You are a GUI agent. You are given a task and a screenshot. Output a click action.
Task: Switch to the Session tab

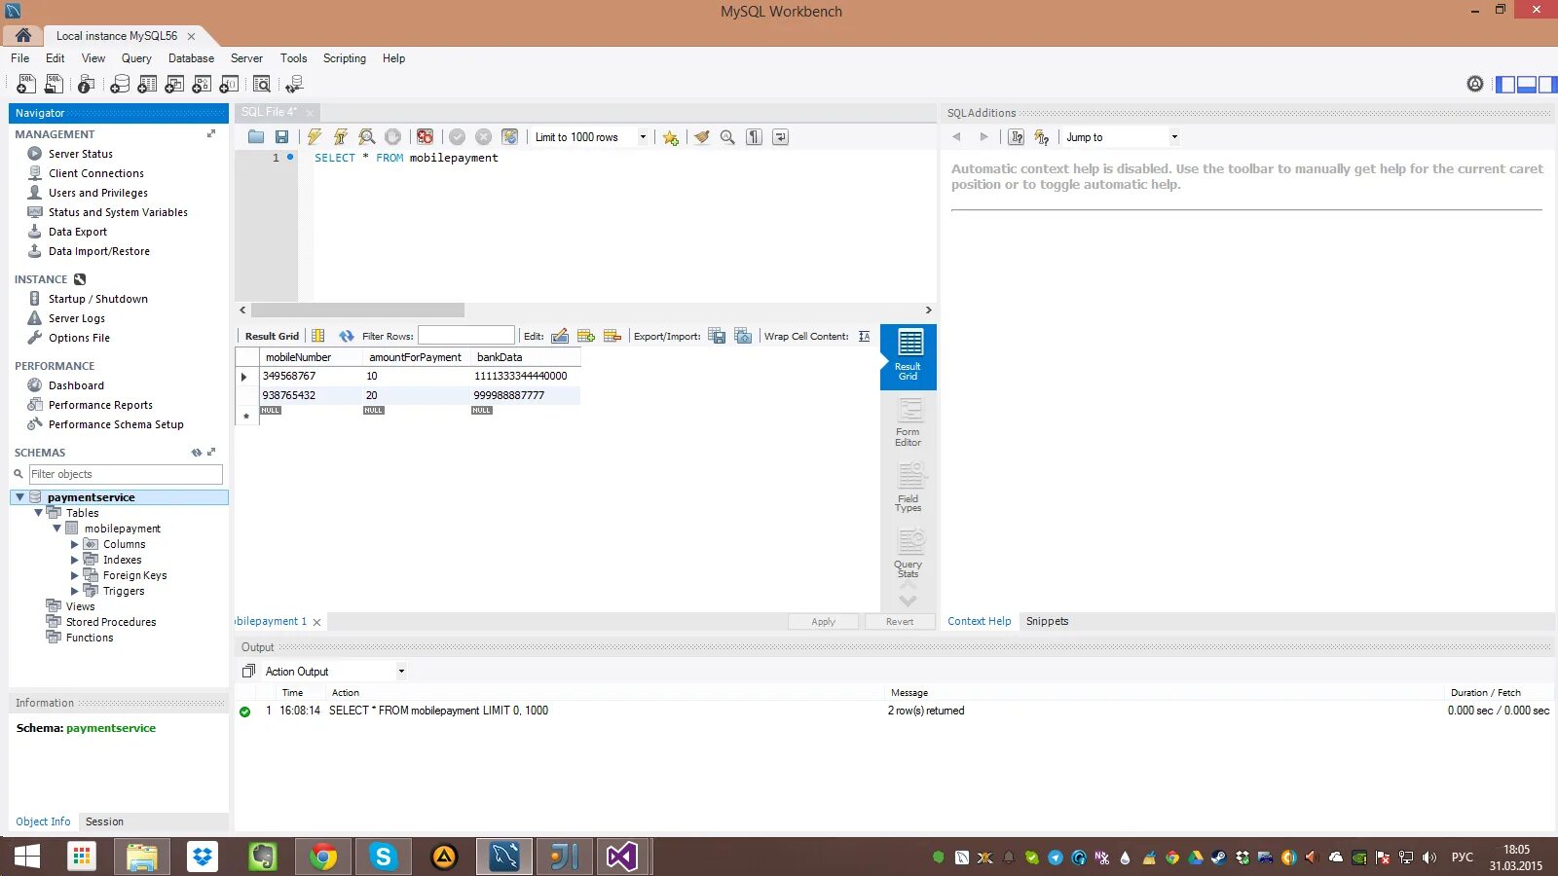coord(104,821)
